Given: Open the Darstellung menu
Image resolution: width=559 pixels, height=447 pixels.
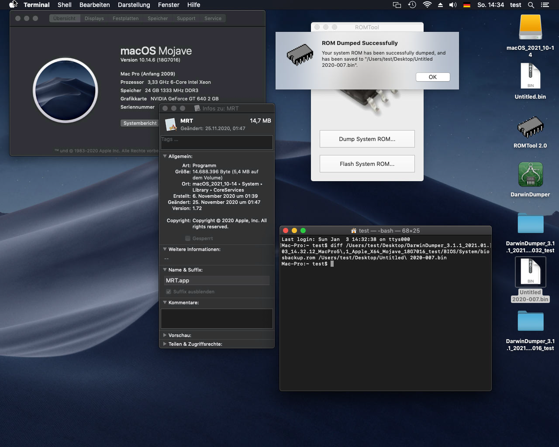Looking at the screenshot, I should pos(134,5).
